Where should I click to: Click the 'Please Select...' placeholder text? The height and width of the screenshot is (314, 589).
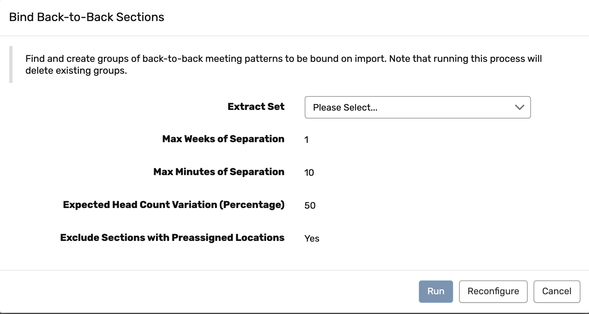pos(345,108)
